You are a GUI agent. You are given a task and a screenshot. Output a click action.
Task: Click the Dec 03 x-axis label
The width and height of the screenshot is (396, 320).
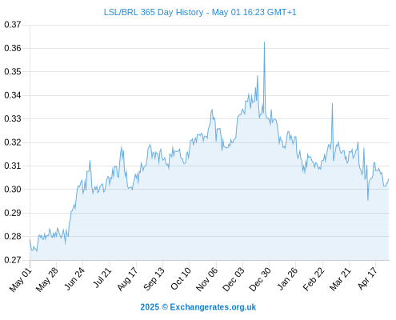click(x=234, y=279)
